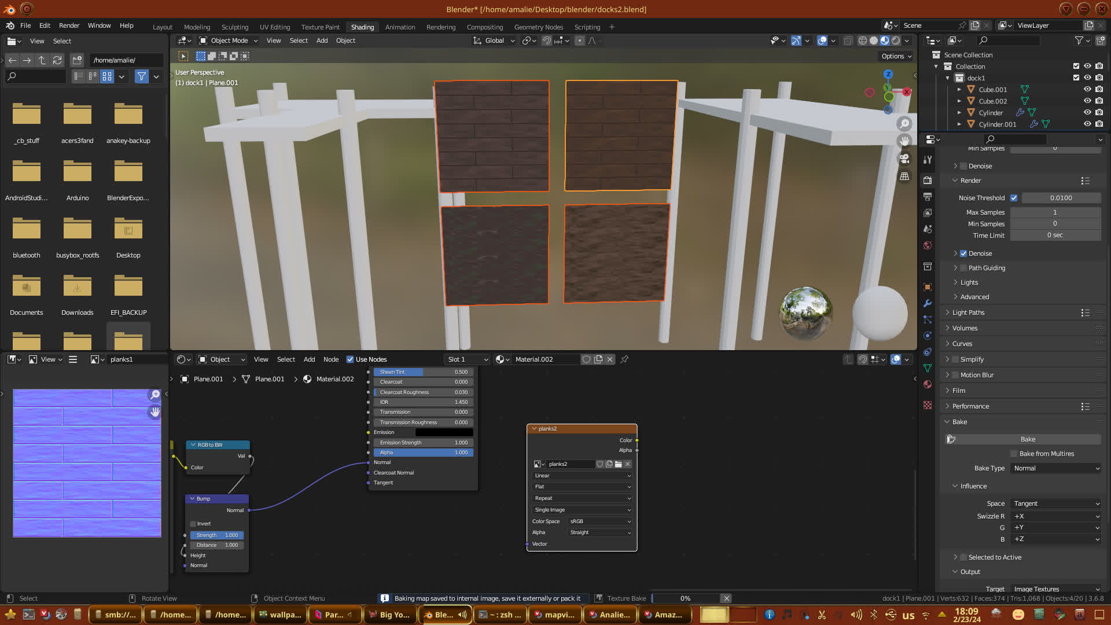Open the Slot 1 material dropdown
The image size is (1111, 625).
click(x=467, y=359)
